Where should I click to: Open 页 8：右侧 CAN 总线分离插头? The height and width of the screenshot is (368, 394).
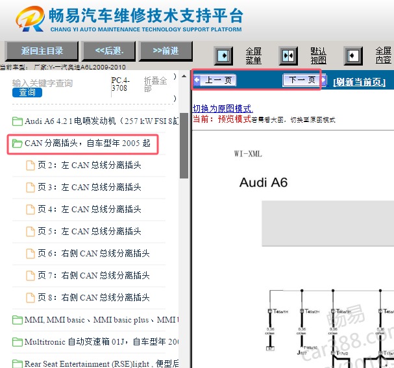[x=93, y=298]
